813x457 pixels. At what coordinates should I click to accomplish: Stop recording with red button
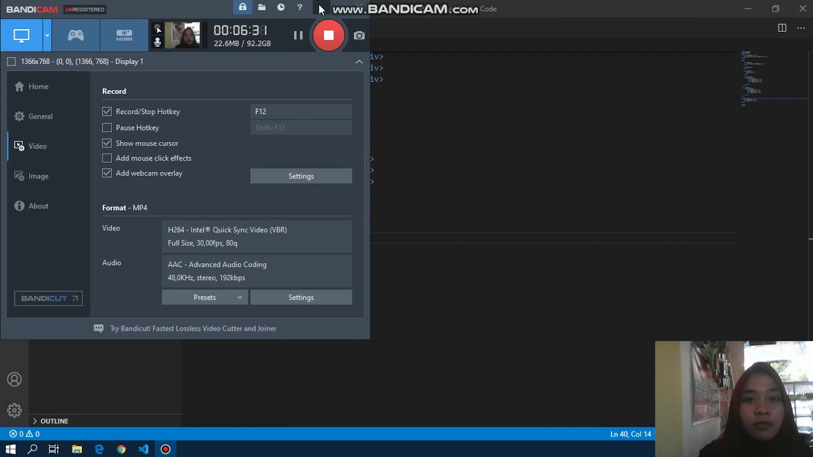(328, 36)
